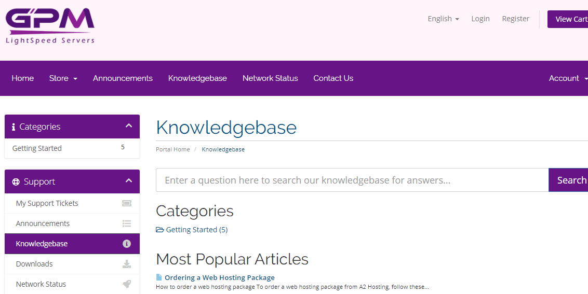Image resolution: width=588 pixels, height=294 pixels.
Task: Click the ticket icon beside My Support Tickets
Action: 127,203
